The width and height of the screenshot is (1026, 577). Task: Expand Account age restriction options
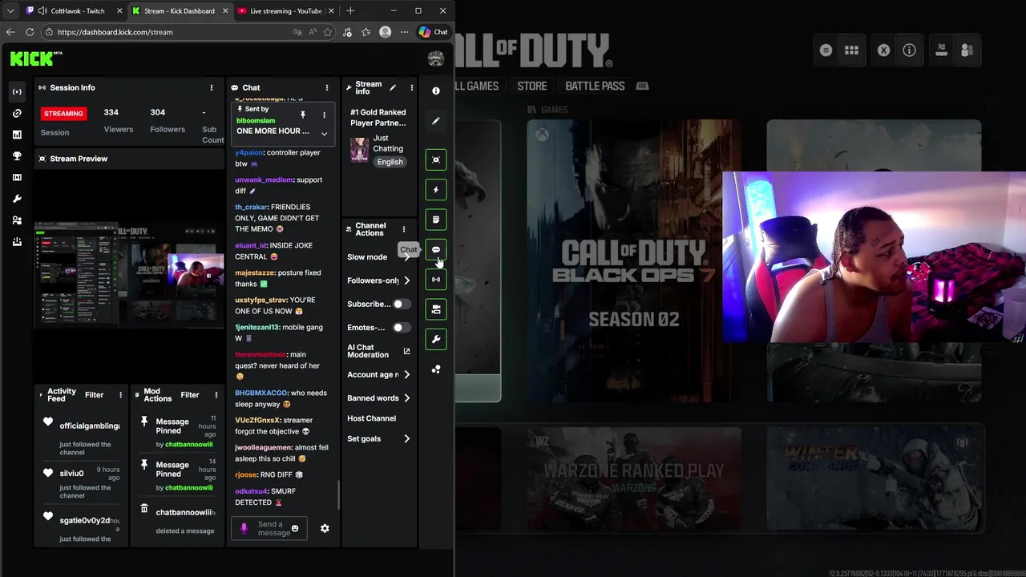[406, 374]
